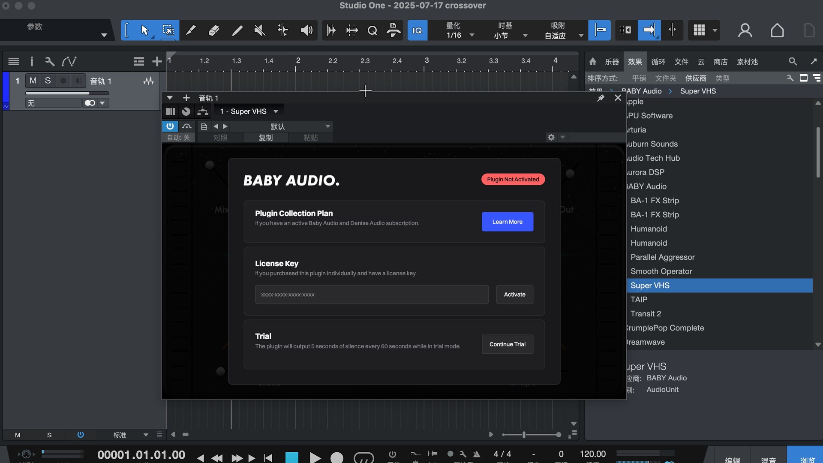823x463 pixels.
Task: Open the 标准 track height dropdown
Action: [131, 435]
